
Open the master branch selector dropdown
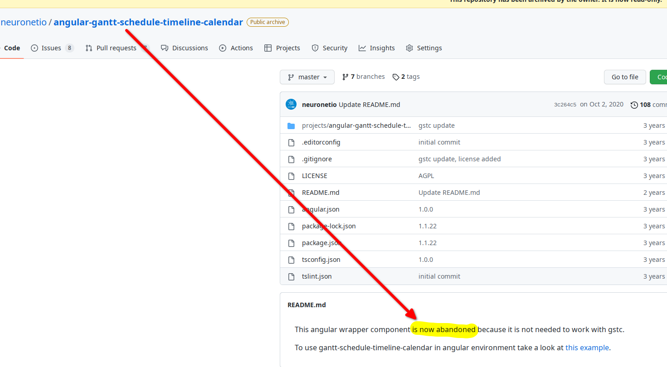(307, 77)
